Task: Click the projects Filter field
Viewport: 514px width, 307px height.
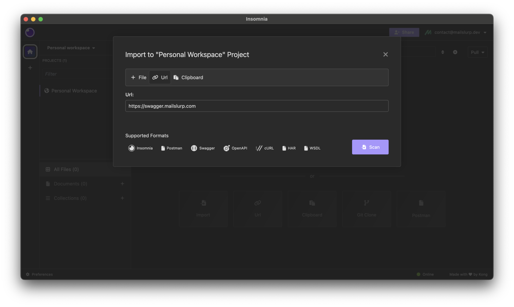Action: pyautogui.click(x=78, y=74)
